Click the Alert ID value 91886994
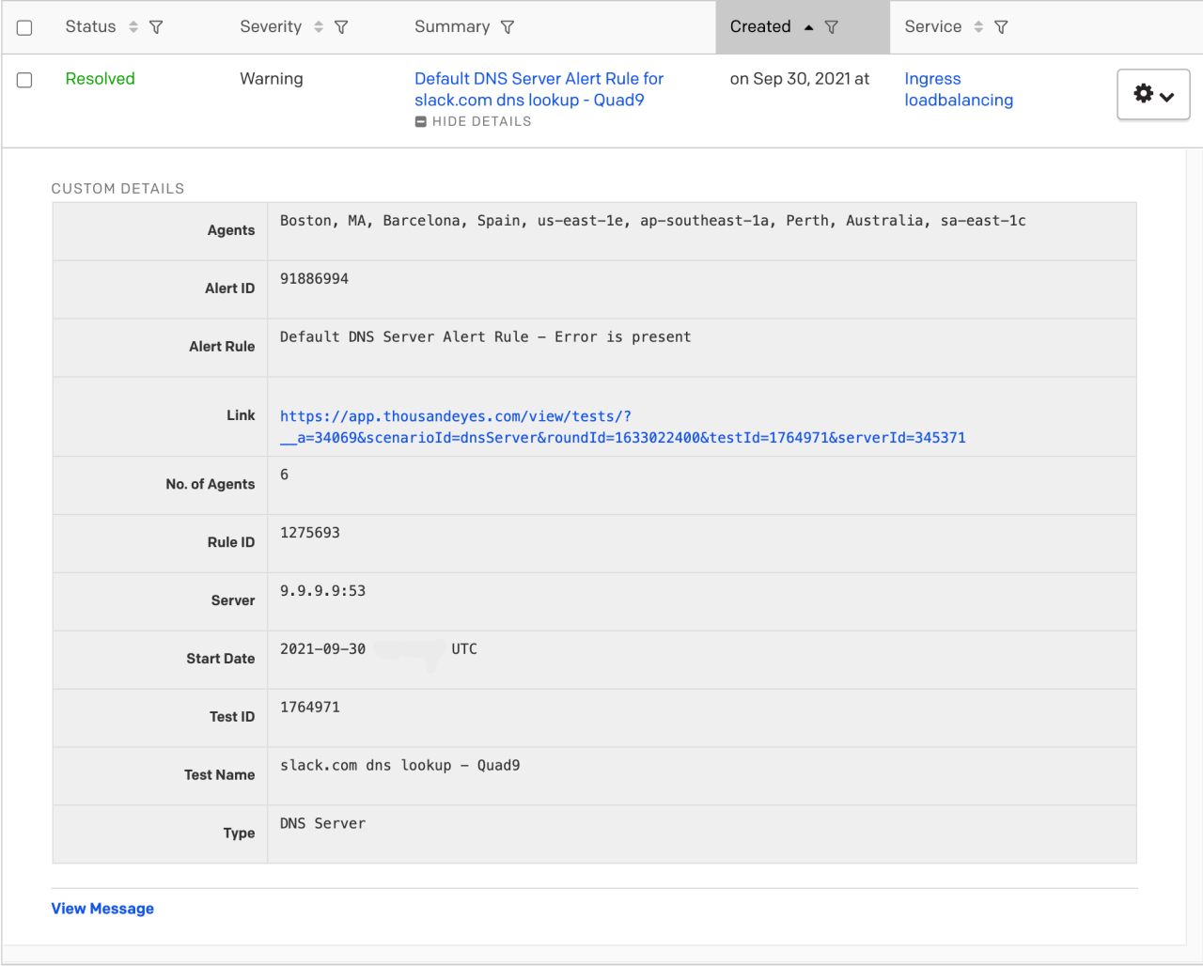The image size is (1203, 966). click(314, 279)
